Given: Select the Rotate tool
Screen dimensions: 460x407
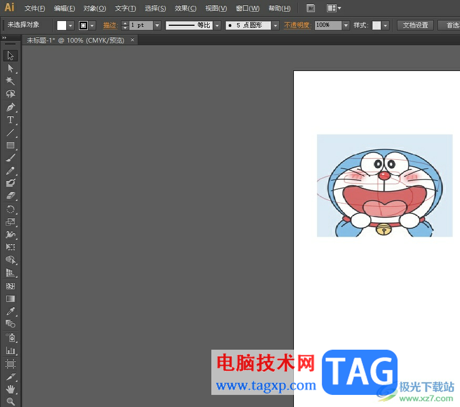Looking at the screenshot, I should pos(11,209).
